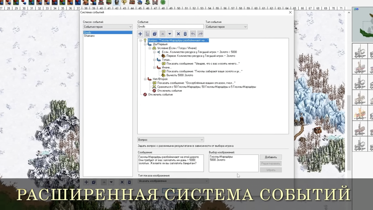Viewport: 373px width, 210px height.
Task: Open the Список событий dropdown
Action: tap(108, 27)
